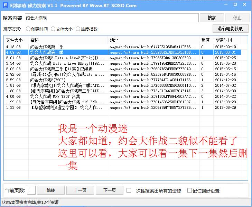This screenshot has height=207, width=252.
Task: Click magnet address starting D797195EDEB257E2DE3
Action: pos(153,63)
